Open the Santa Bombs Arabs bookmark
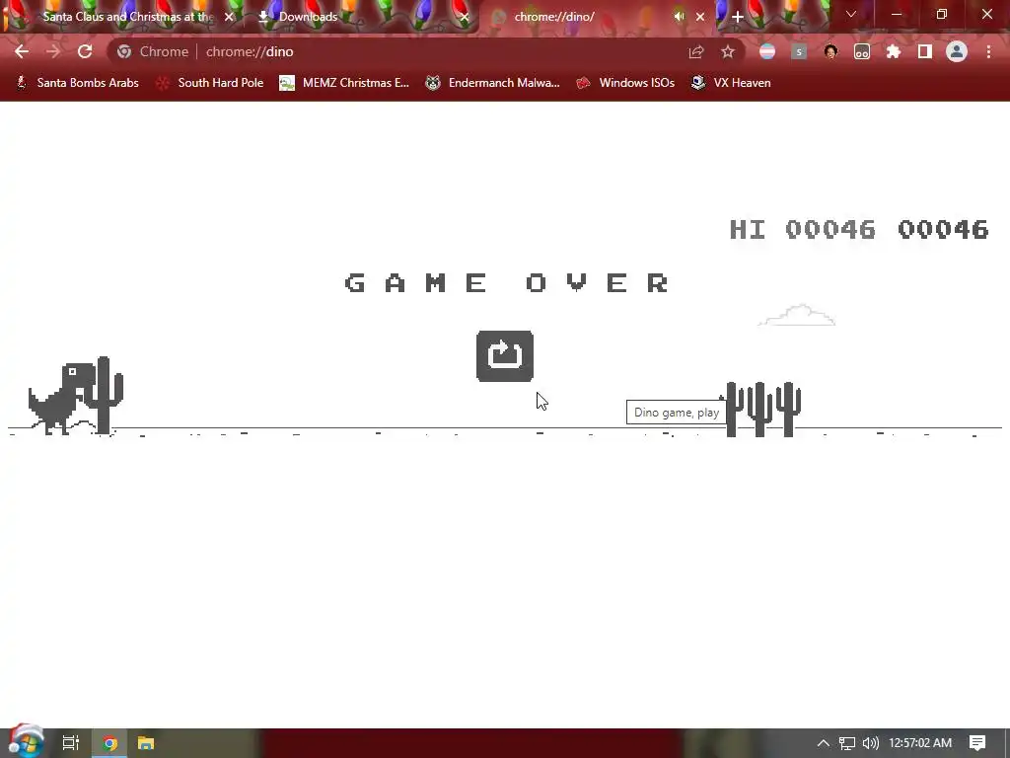The height and width of the screenshot is (758, 1010). tap(77, 83)
